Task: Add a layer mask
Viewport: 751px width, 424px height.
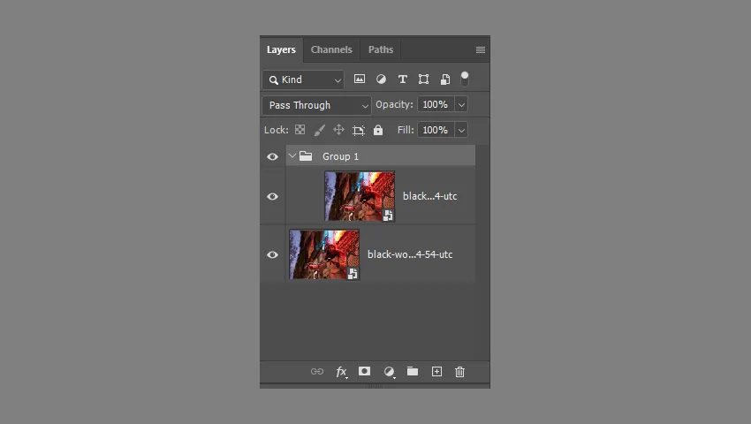Action: point(364,372)
